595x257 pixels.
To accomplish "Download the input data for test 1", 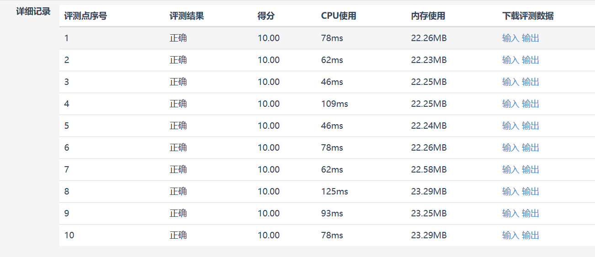I will 510,38.
